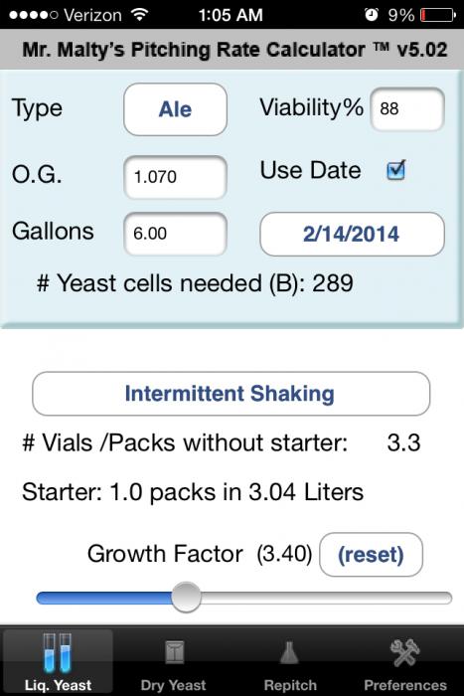
Task: Change yeast Type from Ale
Action: 175,109
